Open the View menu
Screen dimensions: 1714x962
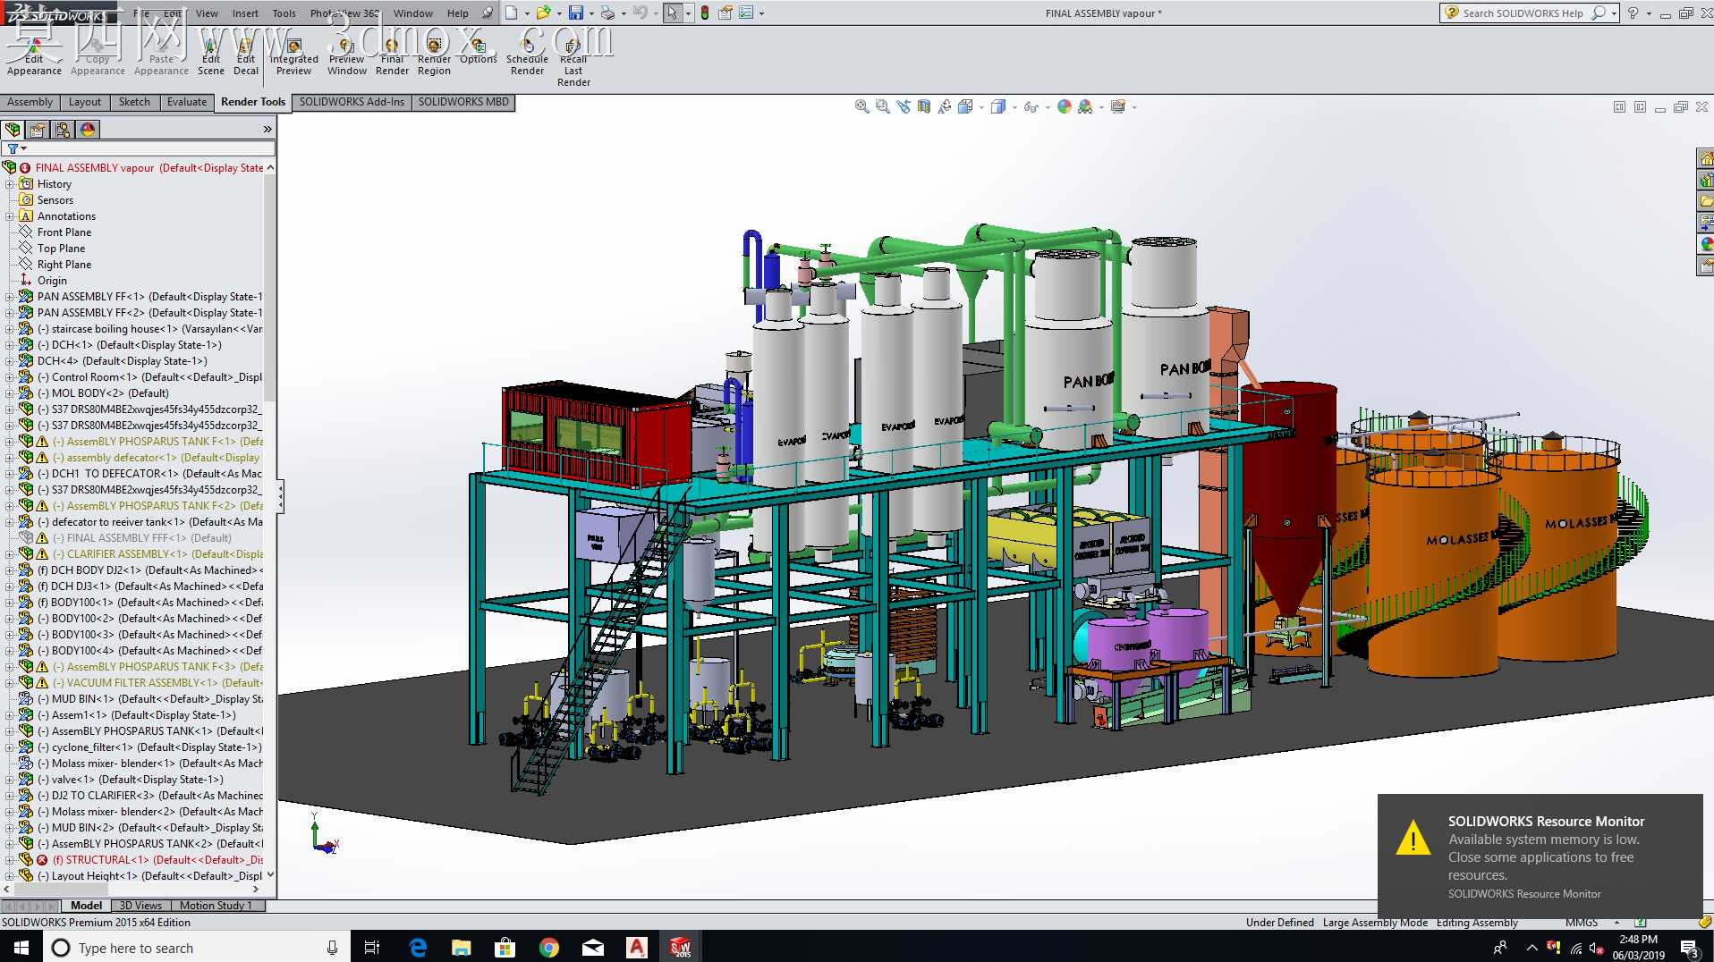[x=207, y=13]
